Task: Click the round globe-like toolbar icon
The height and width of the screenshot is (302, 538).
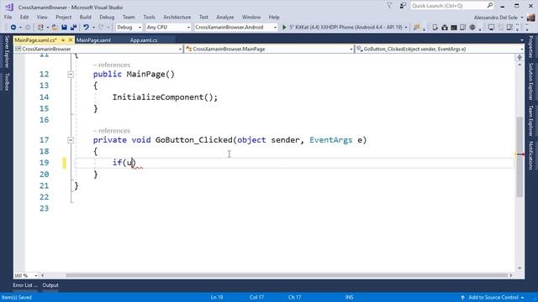Action: pyautogui.click(x=472, y=27)
